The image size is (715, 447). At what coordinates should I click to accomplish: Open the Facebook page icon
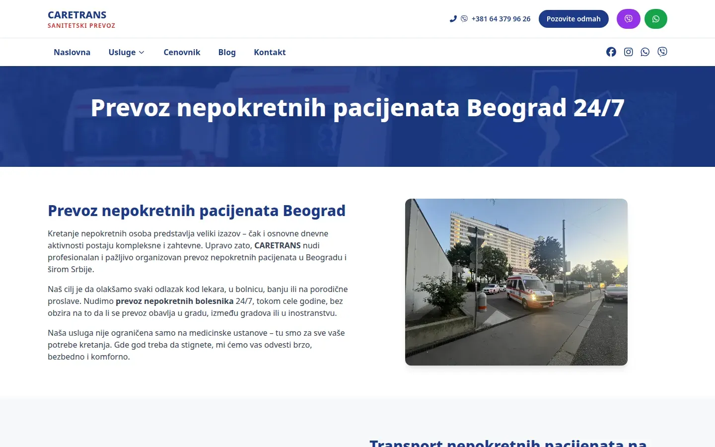click(x=611, y=52)
